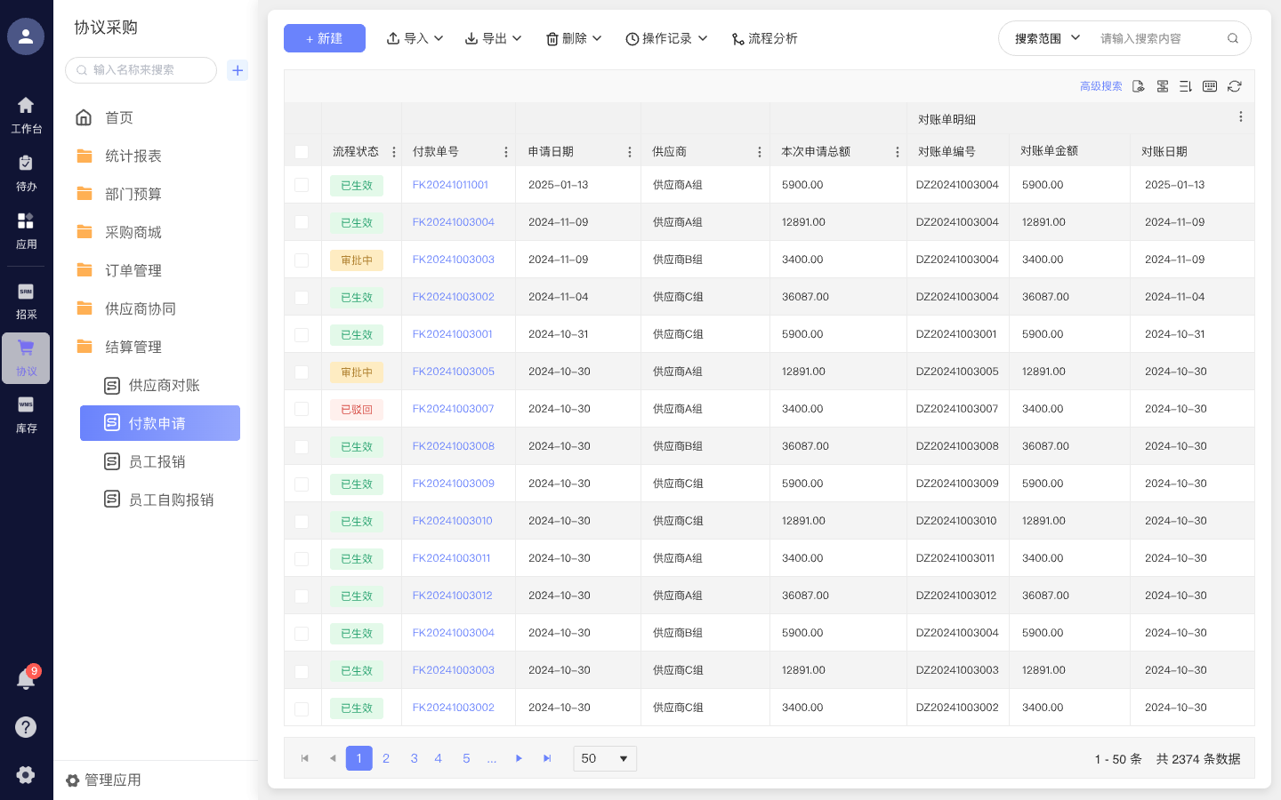Click the refresh icon above the table
Viewport: 1281px width, 800px height.
(1234, 86)
